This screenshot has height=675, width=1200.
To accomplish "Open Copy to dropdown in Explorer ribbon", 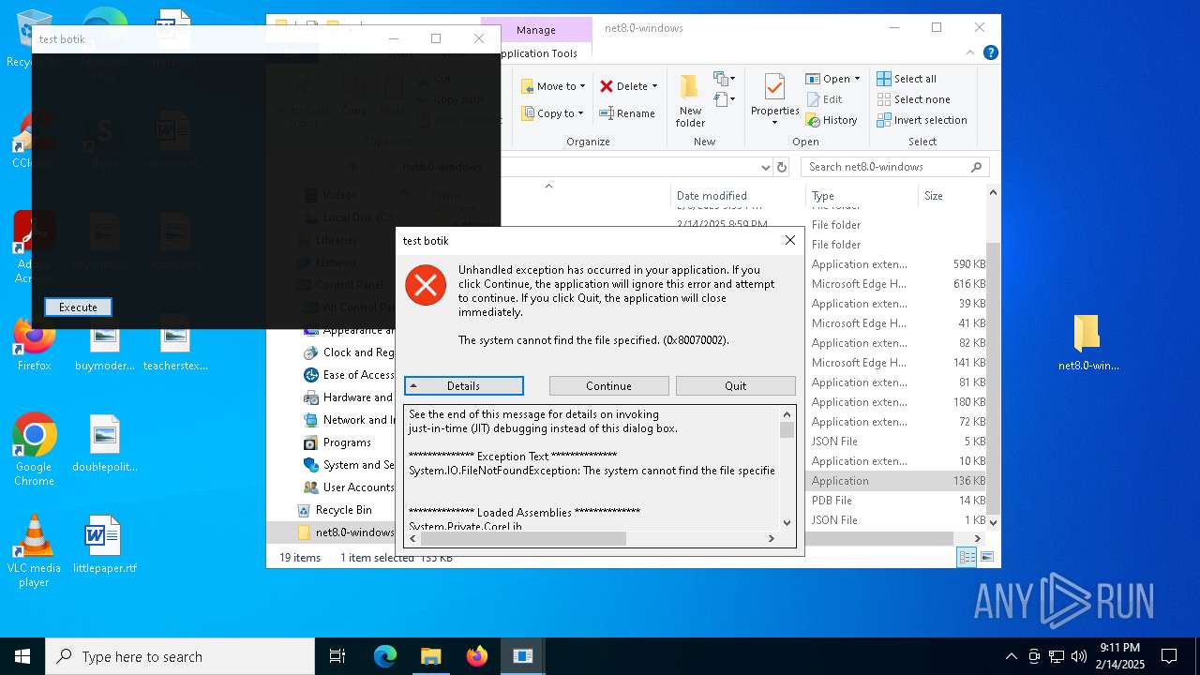I will click(x=553, y=113).
